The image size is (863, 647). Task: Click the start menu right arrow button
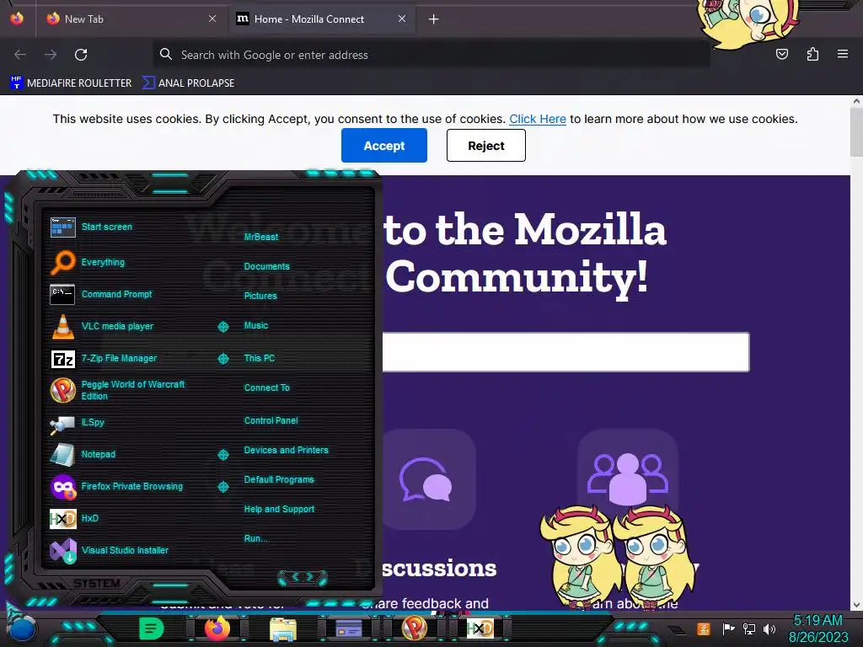coord(310,576)
